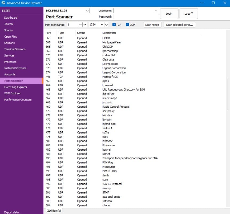The image size is (230, 214).
Task: Select the ss7ns port 477 row
Action: pyautogui.click(x=123, y=132)
